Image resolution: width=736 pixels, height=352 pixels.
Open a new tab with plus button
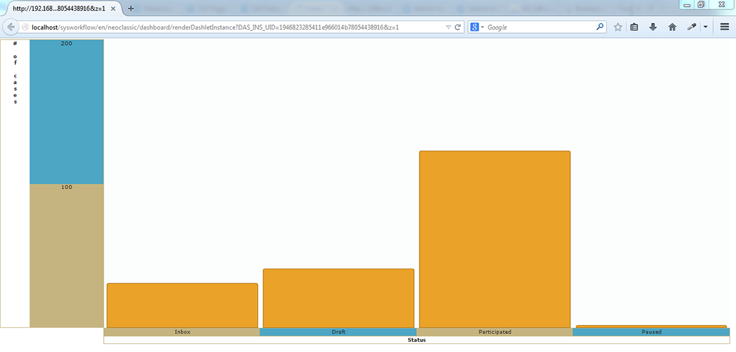[x=131, y=9]
